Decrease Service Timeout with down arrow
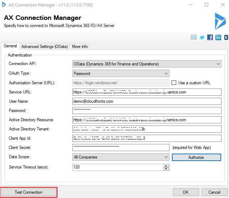Viewport: 229px width, 198px height. pyautogui.click(x=166, y=169)
